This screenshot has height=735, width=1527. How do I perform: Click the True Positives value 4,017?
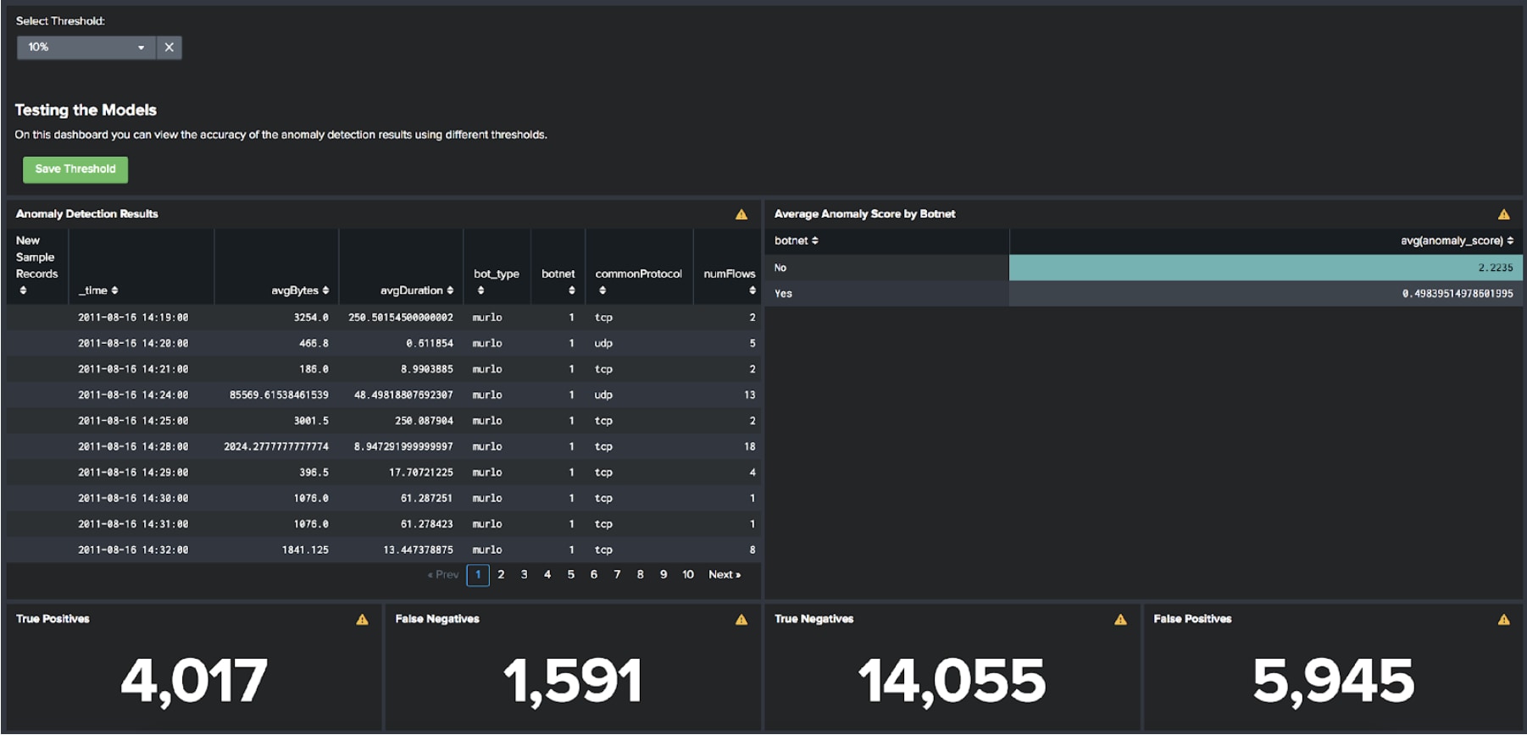[194, 682]
